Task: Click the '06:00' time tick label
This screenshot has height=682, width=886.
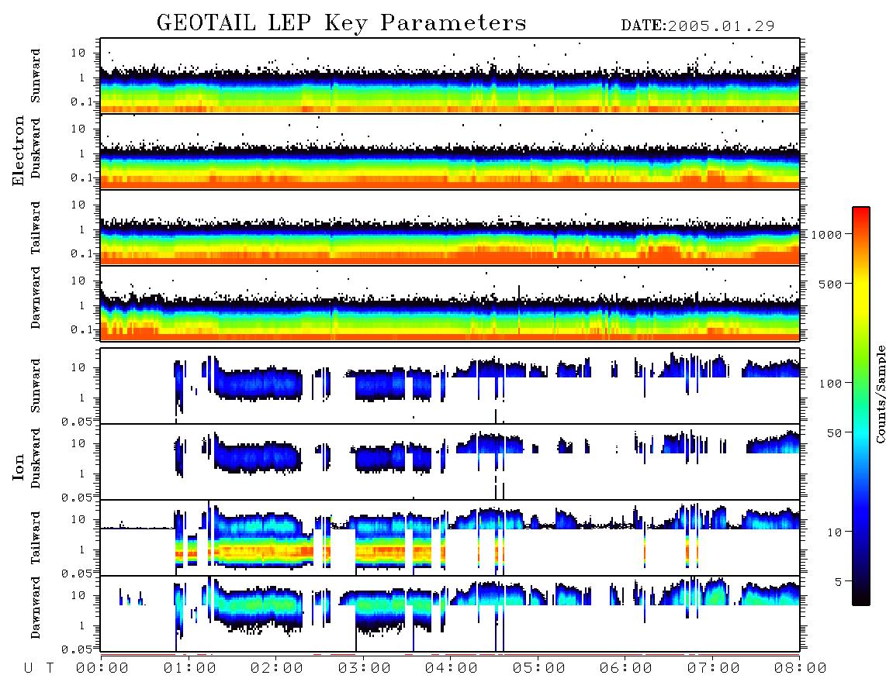Action: click(x=626, y=669)
